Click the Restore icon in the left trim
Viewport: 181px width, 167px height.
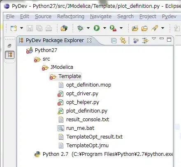tap(9, 46)
